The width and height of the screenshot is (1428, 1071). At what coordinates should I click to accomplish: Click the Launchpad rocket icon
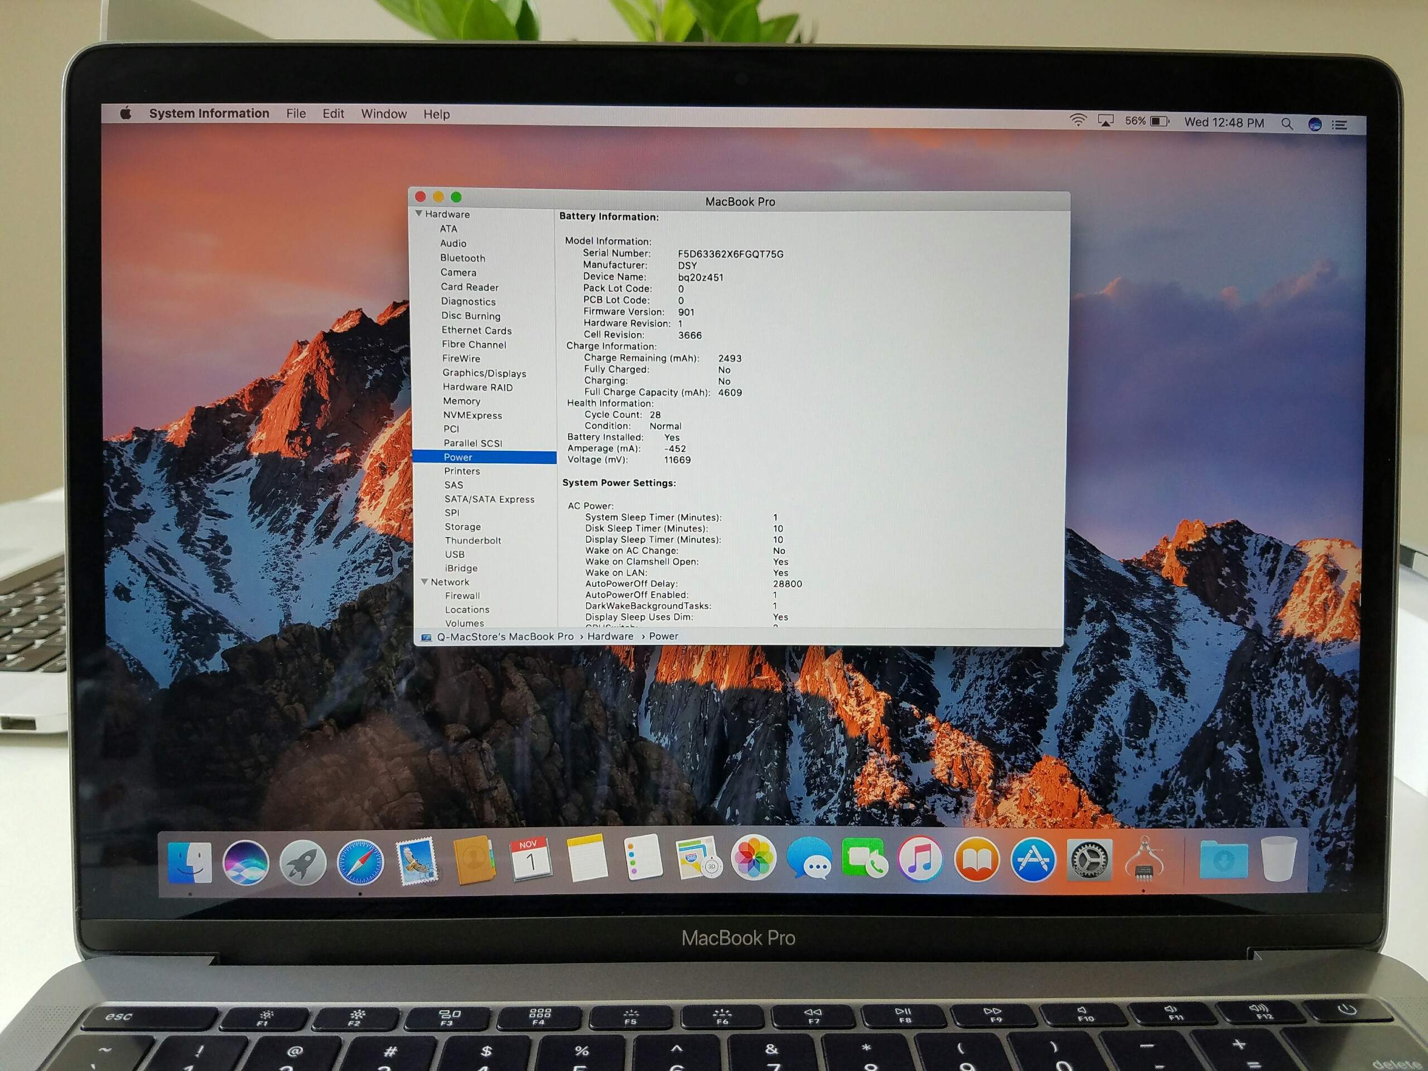(x=302, y=863)
